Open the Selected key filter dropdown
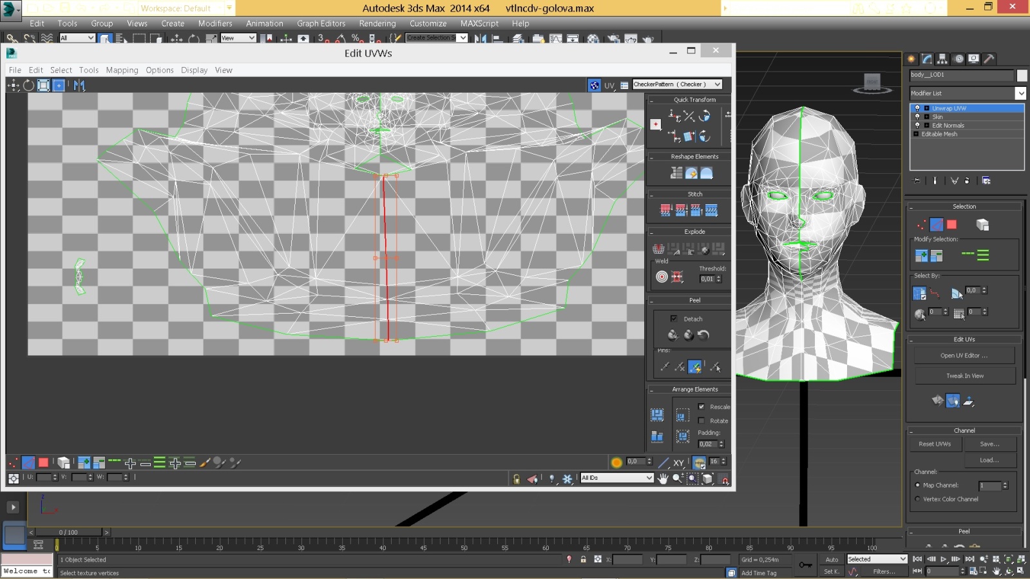Screen dimensions: 1030x579 tap(877, 559)
